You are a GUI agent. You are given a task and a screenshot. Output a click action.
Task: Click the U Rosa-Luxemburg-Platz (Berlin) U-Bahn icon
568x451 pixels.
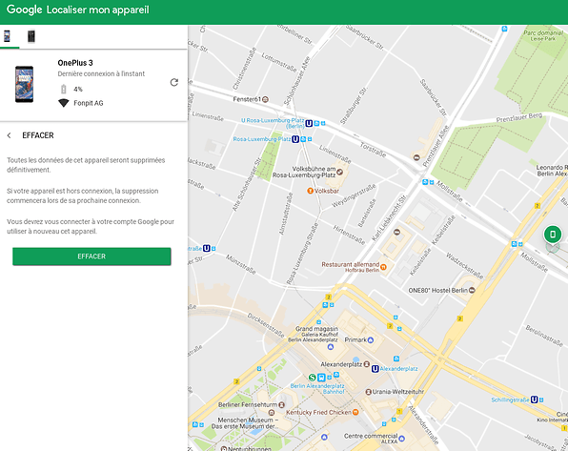[309, 123]
